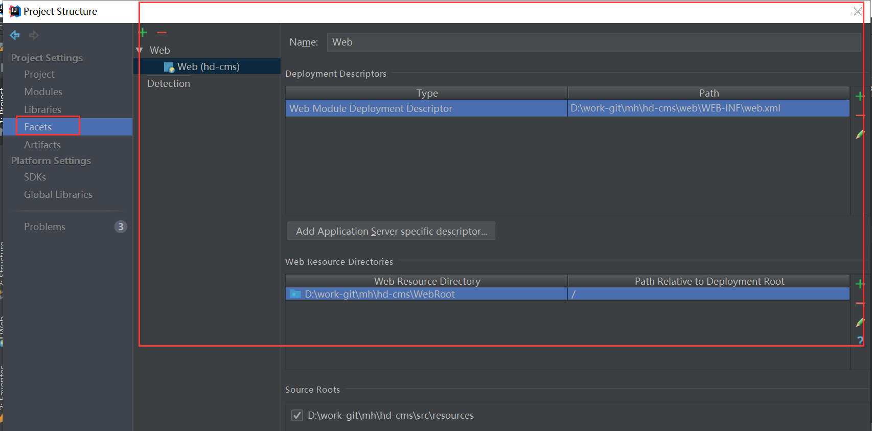872x431 pixels.
Task: Add a web resource directory with the plus
Action: coord(859,284)
